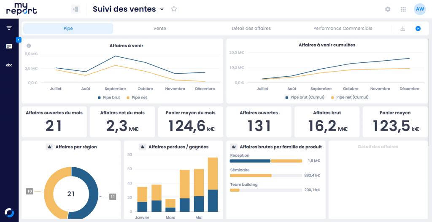Click the info icon on Affaires à venir

29,45
